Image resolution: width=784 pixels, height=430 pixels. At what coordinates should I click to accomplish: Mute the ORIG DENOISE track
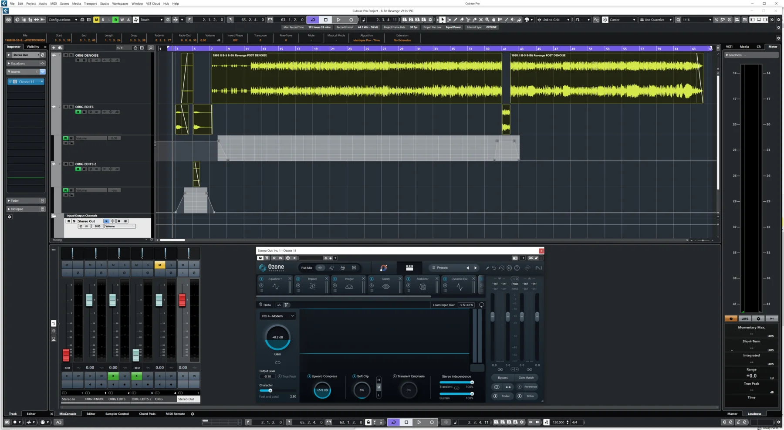65,55
